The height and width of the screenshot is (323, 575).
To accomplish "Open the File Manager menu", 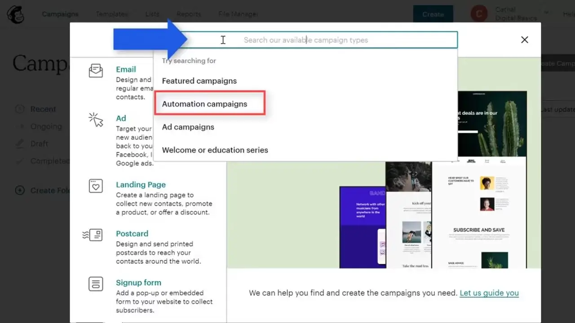I will [238, 14].
